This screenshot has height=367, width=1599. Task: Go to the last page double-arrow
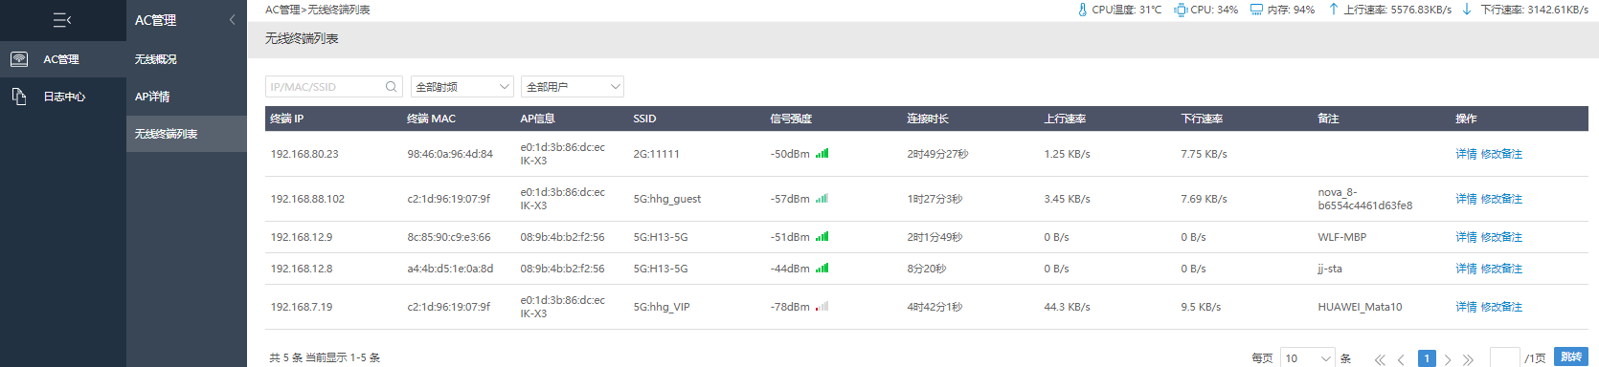click(1468, 359)
